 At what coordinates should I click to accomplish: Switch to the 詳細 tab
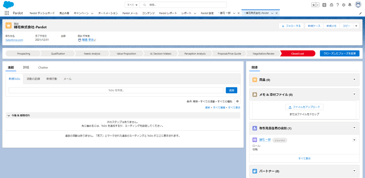[x=26, y=67]
